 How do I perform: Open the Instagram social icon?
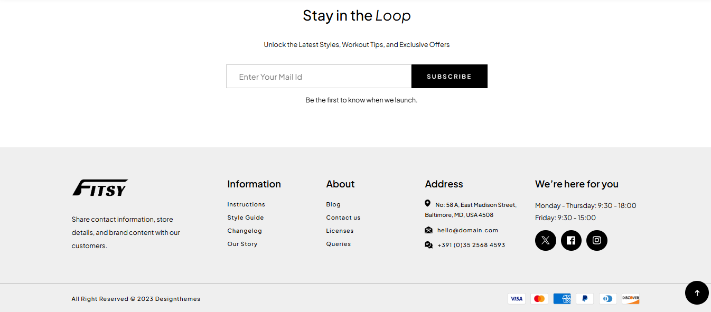click(x=597, y=240)
